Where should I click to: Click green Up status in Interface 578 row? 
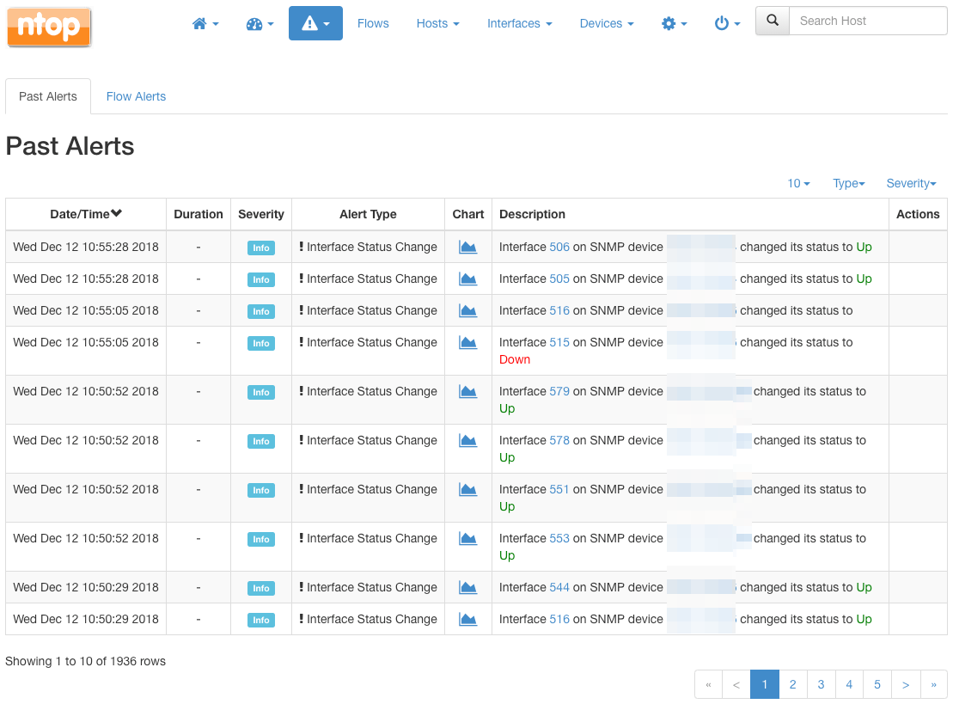[507, 457]
